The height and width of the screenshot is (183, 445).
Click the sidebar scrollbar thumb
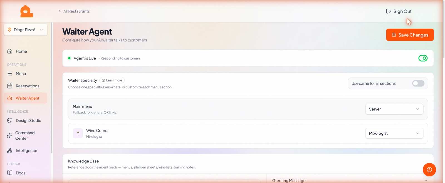[52, 88]
